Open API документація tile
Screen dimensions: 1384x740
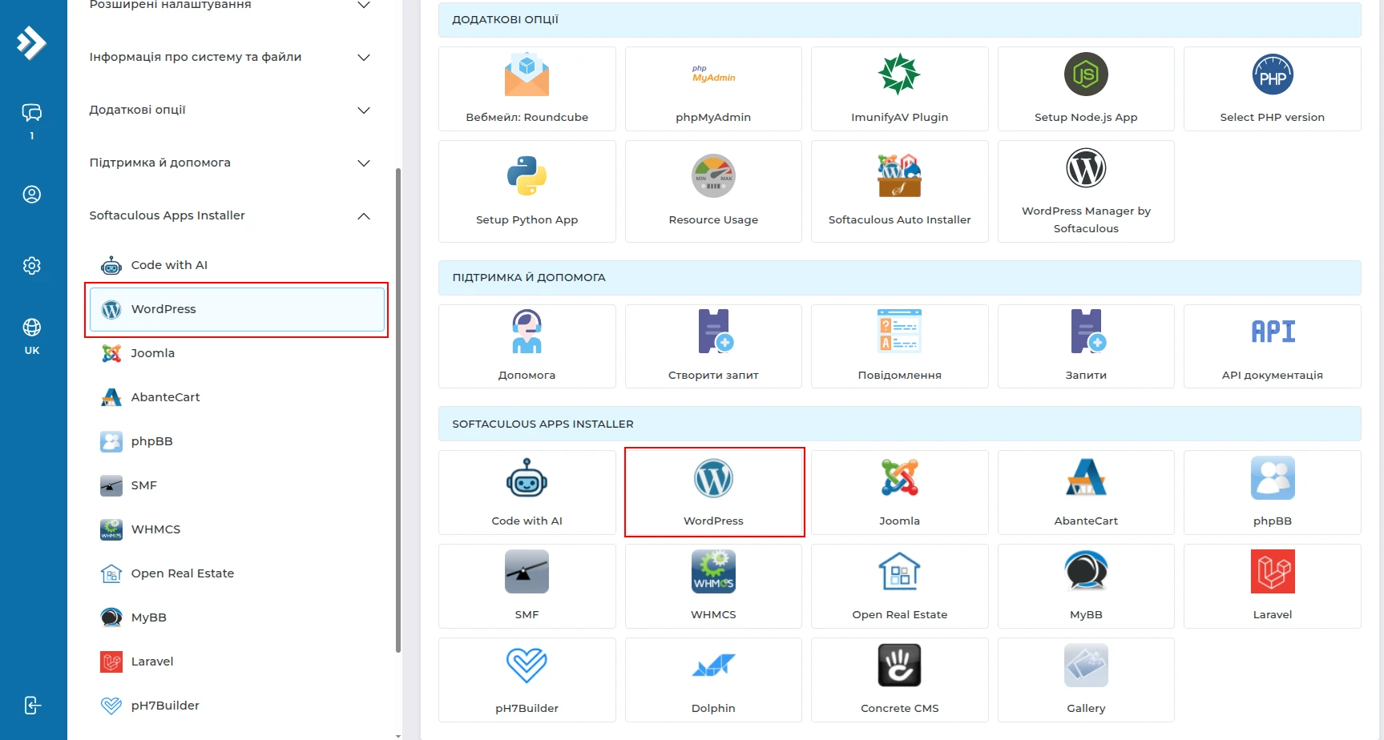[x=1273, y=346]
